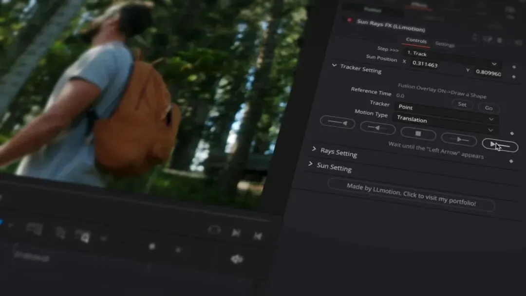Open the Step dropdown showing 1. Track

[x=451, y=57]
